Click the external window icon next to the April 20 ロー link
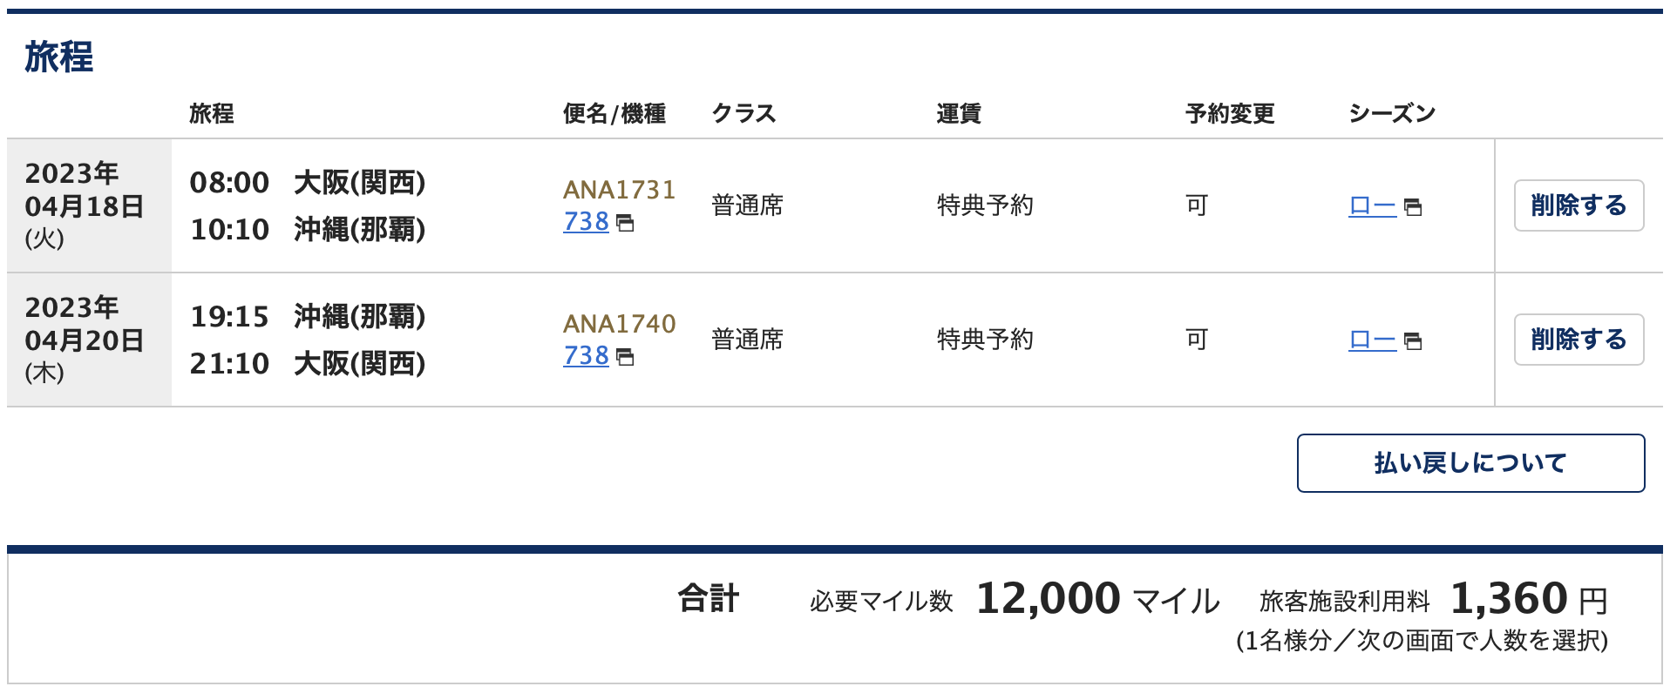Screen dimensions: 1677x700 pos(1412,341)
